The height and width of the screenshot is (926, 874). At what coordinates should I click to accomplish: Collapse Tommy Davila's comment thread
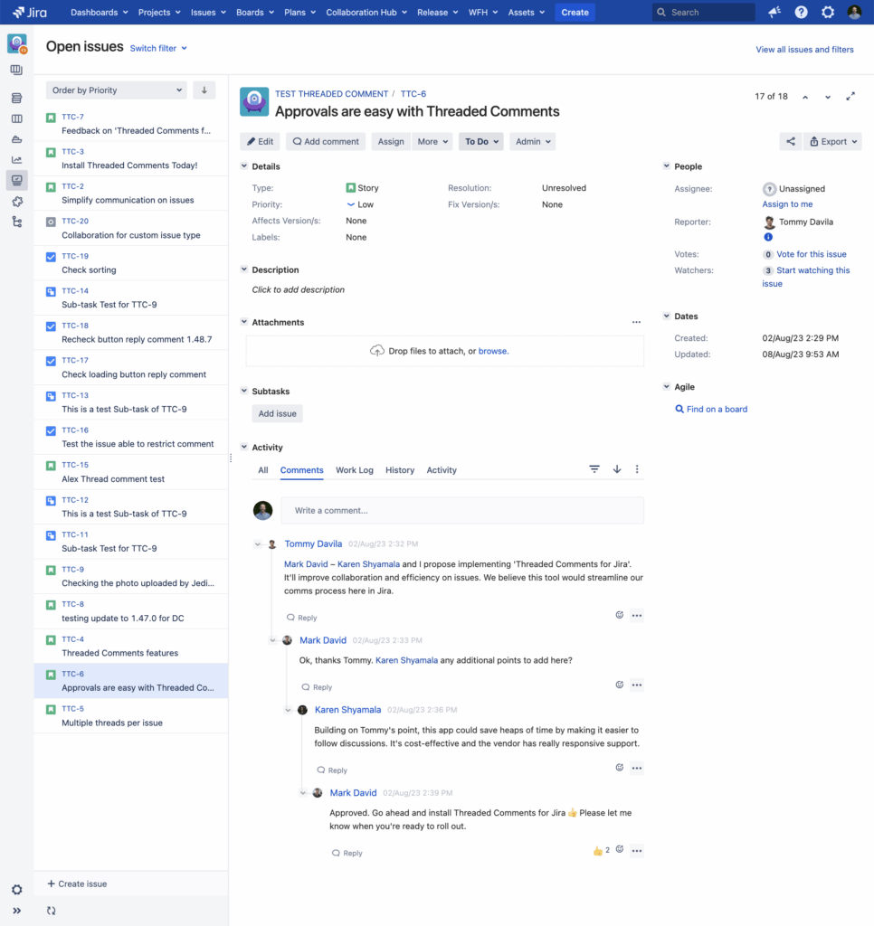click(x=259, y=544)
